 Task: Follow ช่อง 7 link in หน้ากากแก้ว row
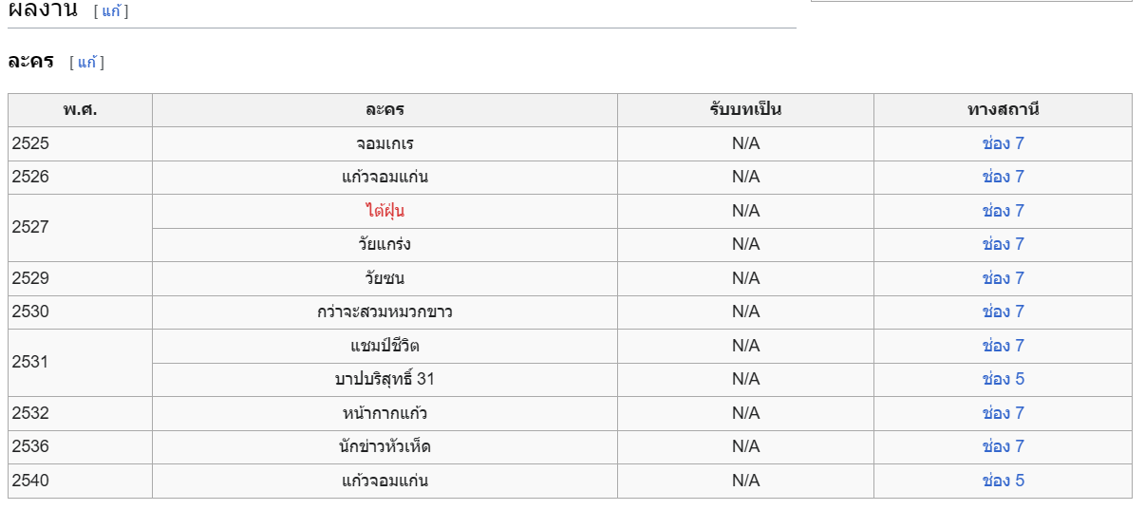(x=1003, y=413)
